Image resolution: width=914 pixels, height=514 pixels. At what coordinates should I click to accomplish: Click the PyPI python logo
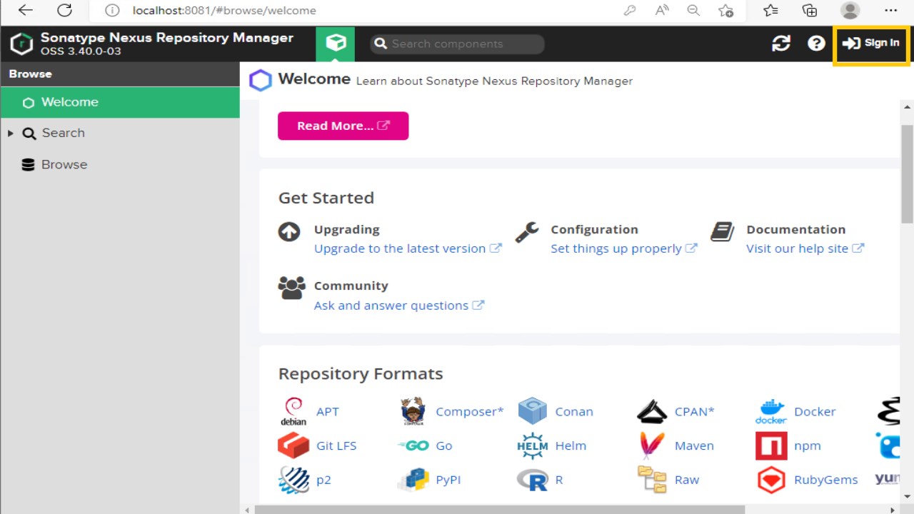coord(413,480)
